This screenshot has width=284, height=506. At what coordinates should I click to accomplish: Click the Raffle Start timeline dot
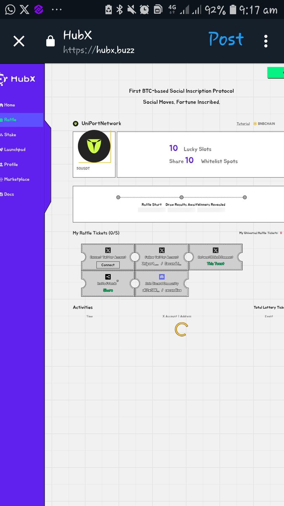118,197
